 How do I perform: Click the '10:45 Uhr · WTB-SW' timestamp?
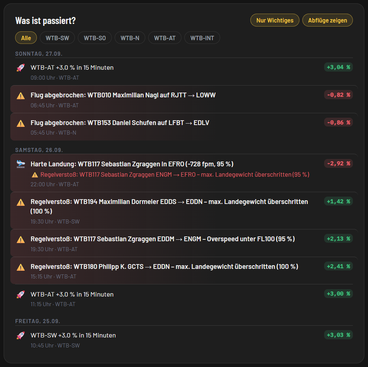coord(55,346)
